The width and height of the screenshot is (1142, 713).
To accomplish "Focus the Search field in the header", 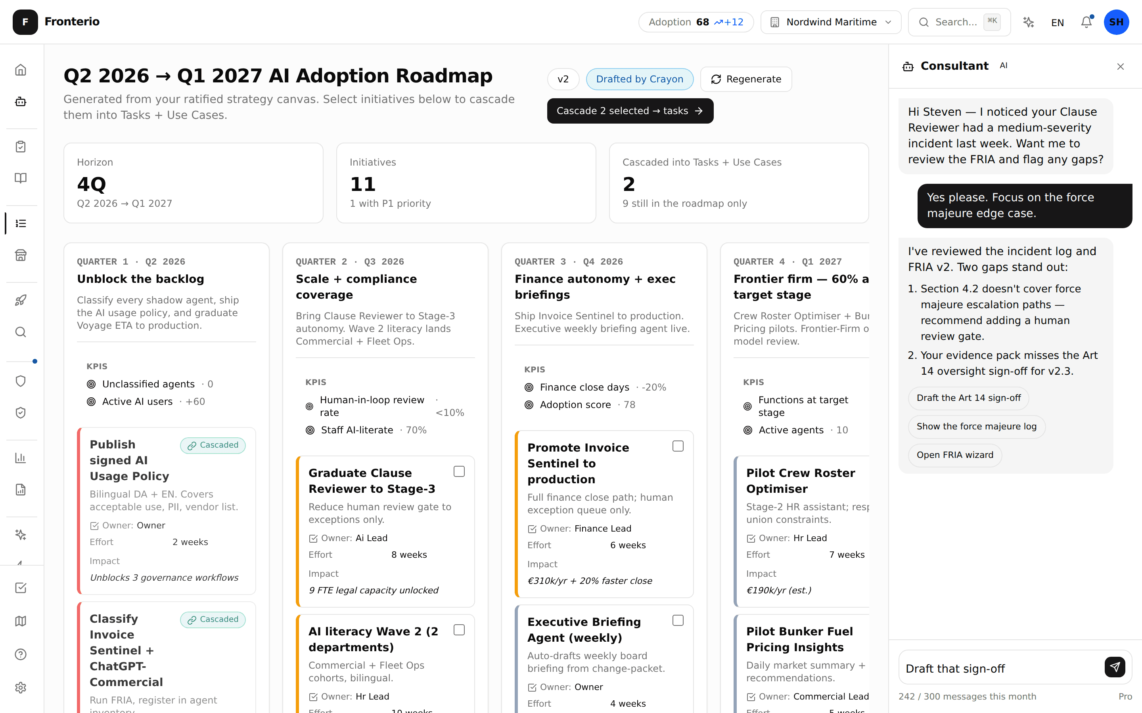I will pyautogui.click(x=959, y=22).
